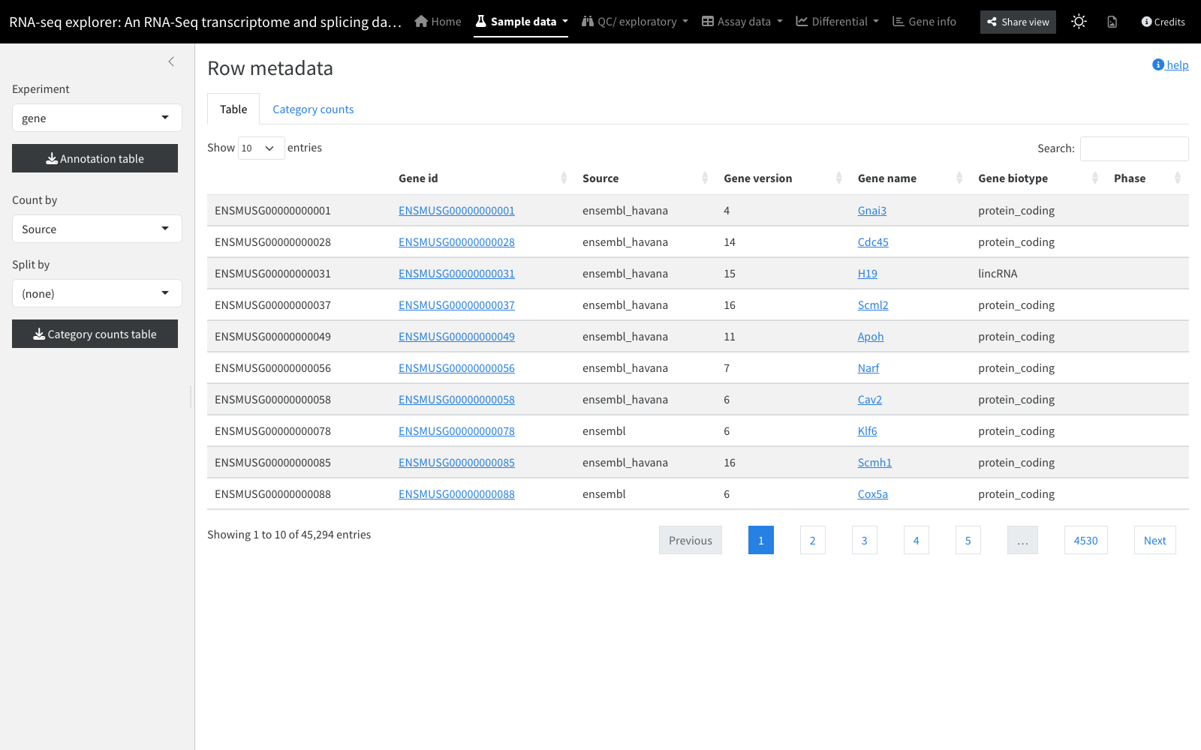
Task: Open Differential menu
Action: (838, 22)
